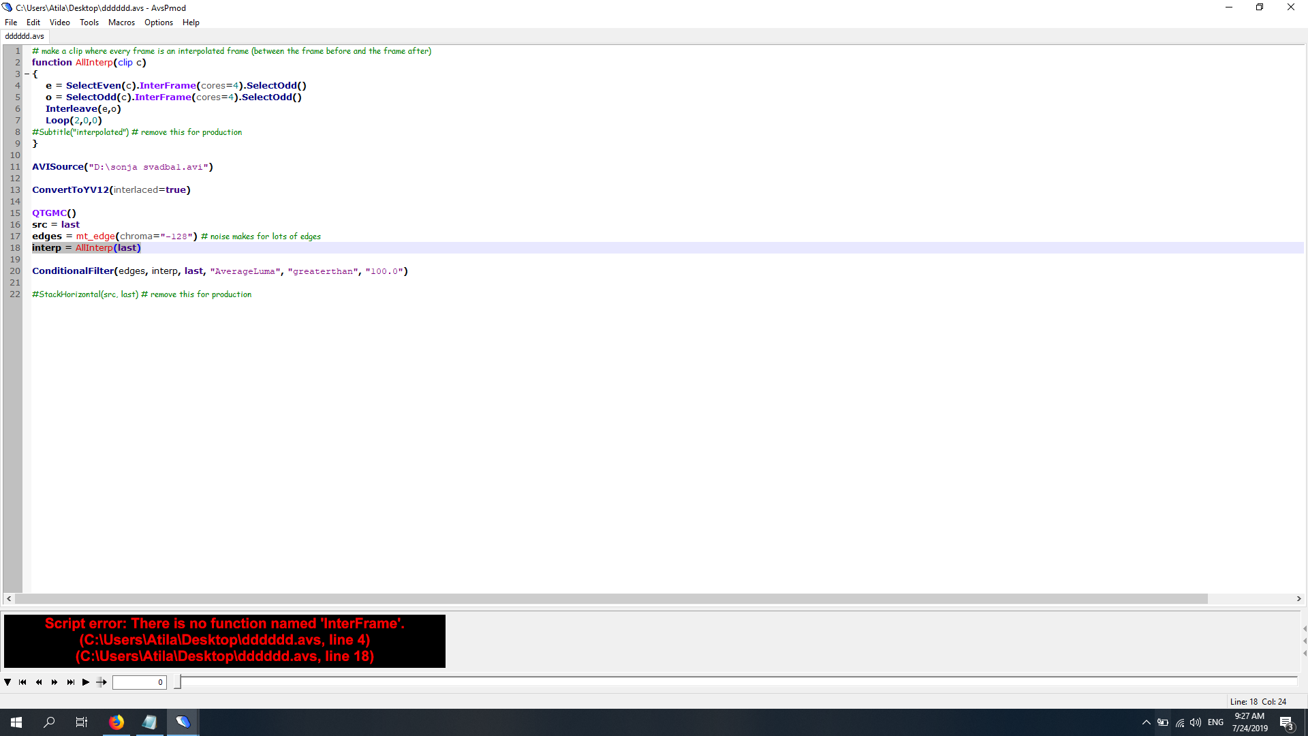The width and height of the screenshot is (1308, 736).
Task: Click the frame number input field
Action: (139, 682)
